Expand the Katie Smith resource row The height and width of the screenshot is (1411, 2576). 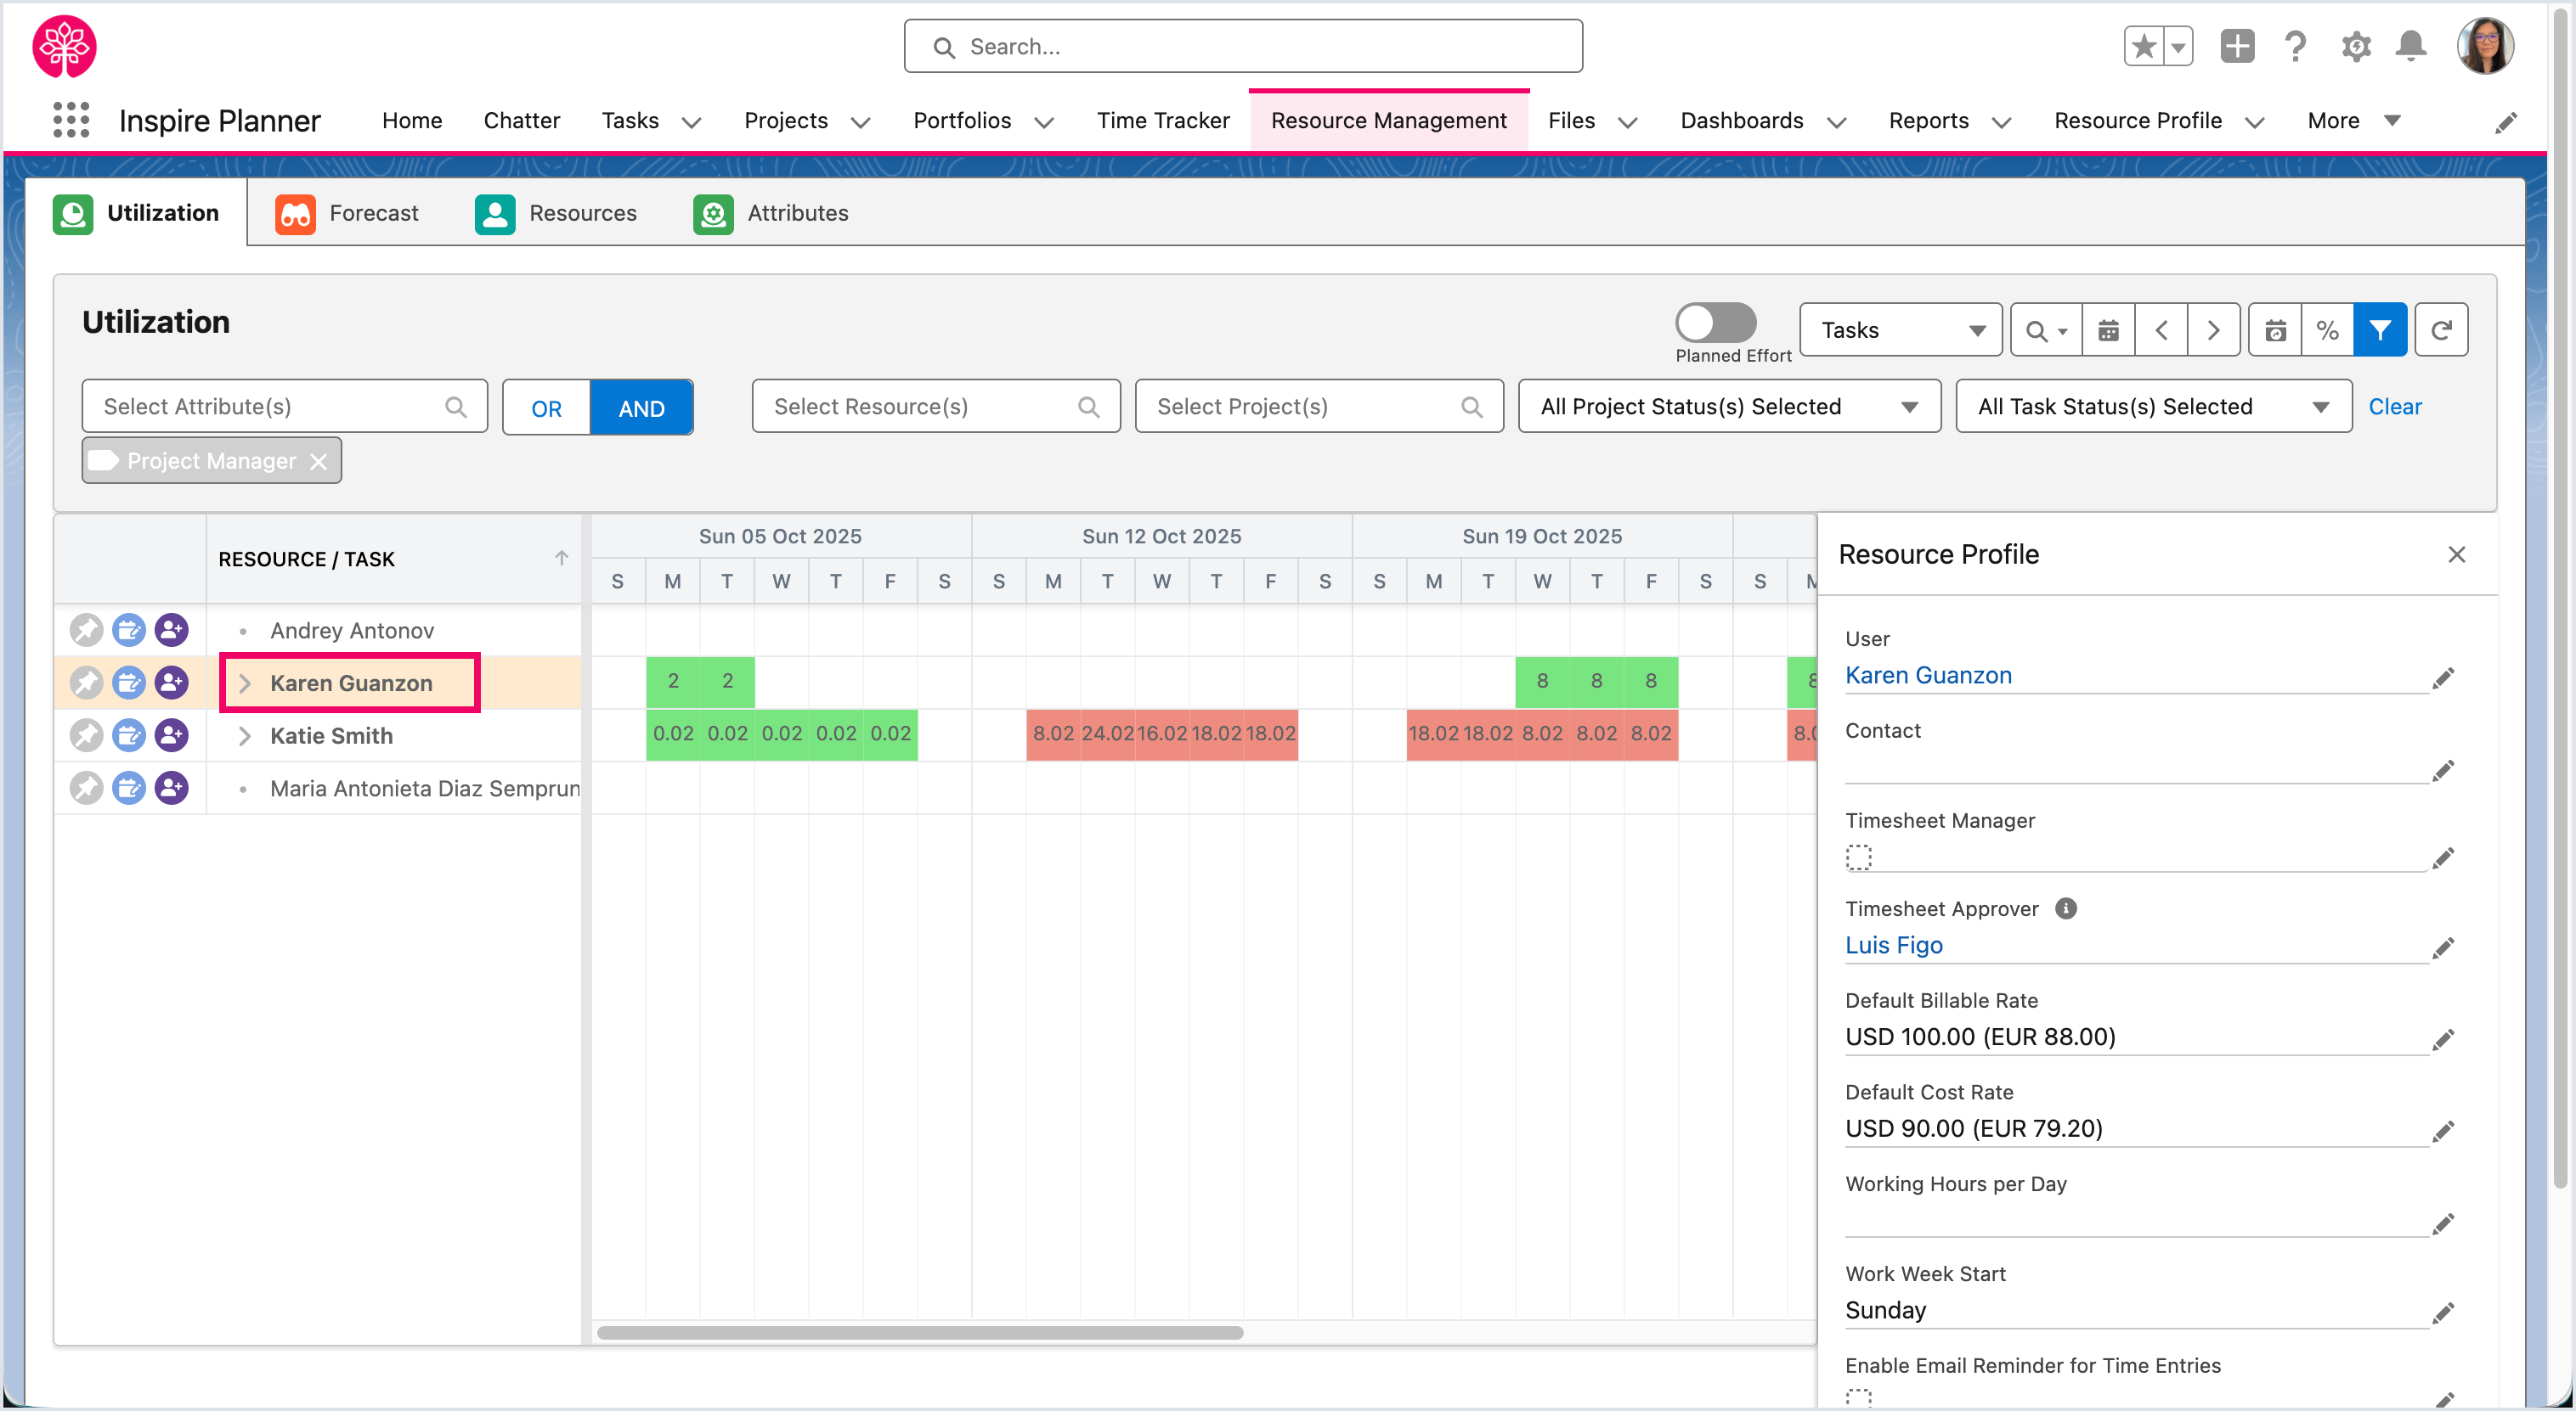(x=245, y=736)
